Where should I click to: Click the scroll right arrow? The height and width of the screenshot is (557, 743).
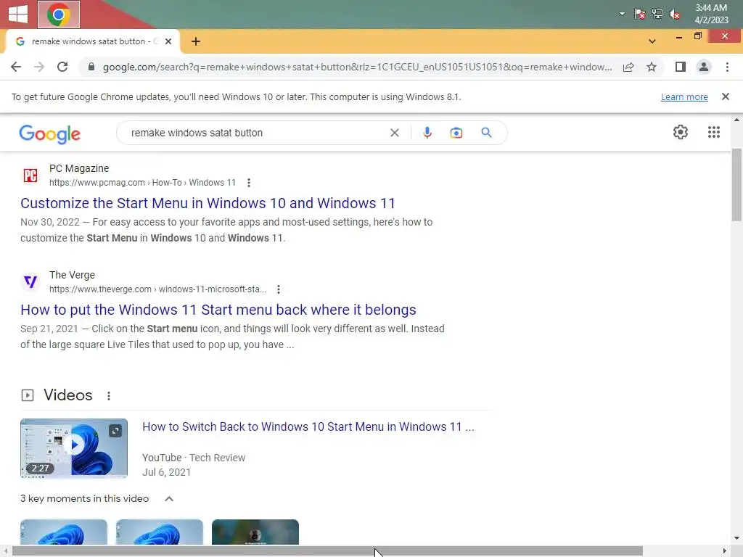pos(725,551)
